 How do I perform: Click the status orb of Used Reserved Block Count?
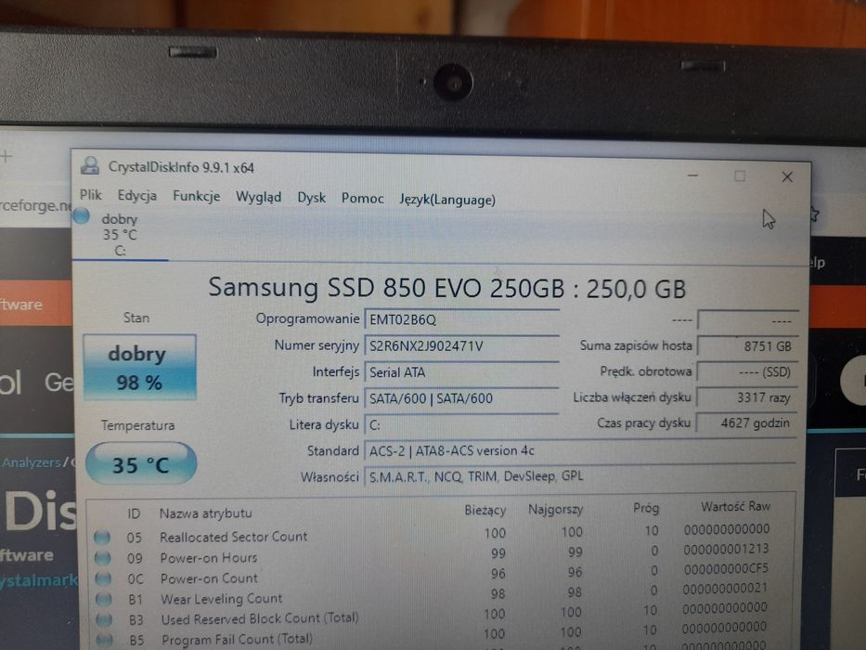click(104, 619)
